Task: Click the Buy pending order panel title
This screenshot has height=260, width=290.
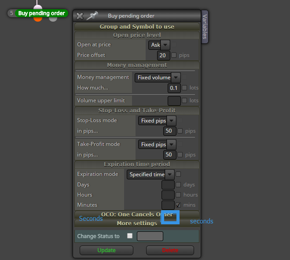Action: [x=131, y=16]
